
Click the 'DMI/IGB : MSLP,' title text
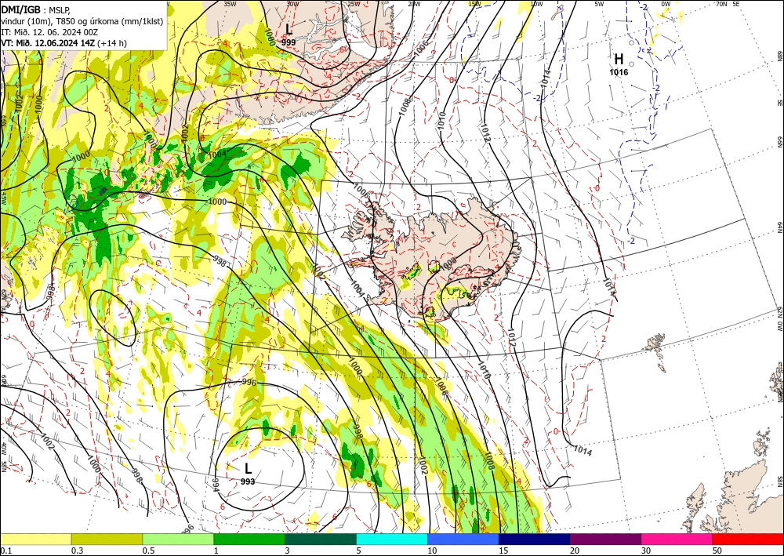[x=36, y=9]
